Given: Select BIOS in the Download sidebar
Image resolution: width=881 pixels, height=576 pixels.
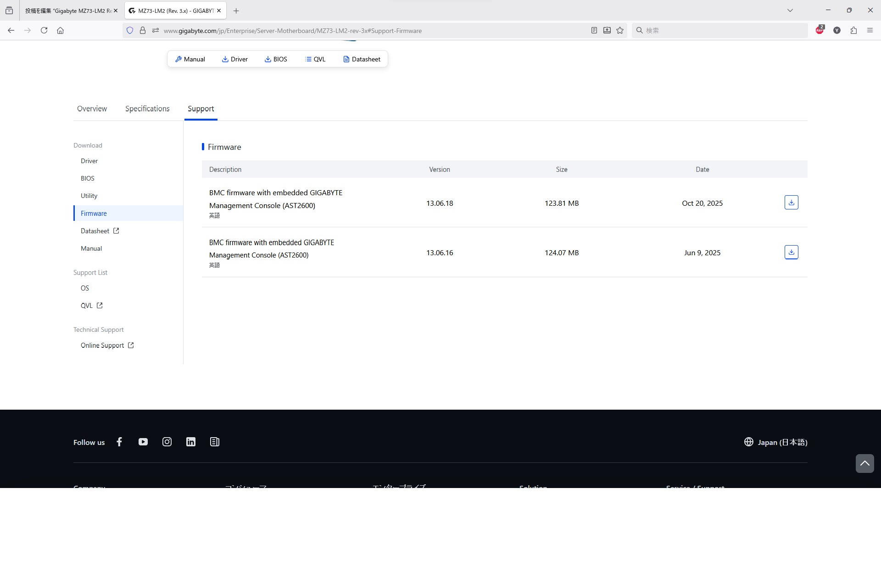Looking at the screenshot, I should pyautogui.click(x=87, y=178).
